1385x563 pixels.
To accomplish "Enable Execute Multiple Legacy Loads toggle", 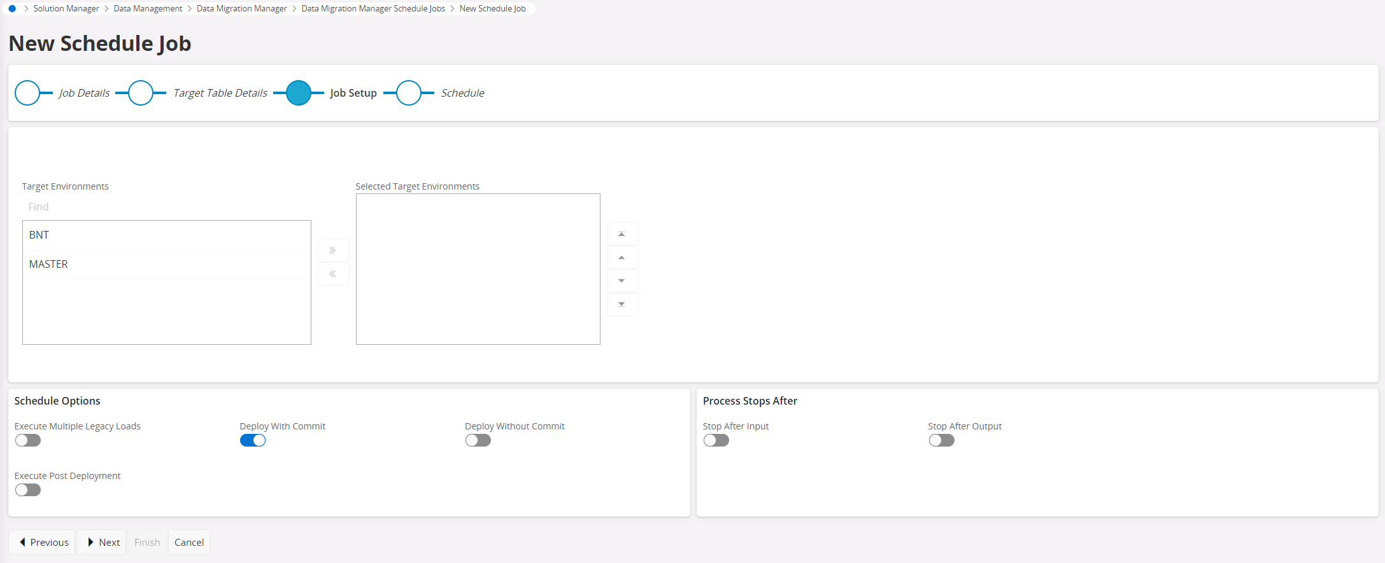I will (28, 440).
